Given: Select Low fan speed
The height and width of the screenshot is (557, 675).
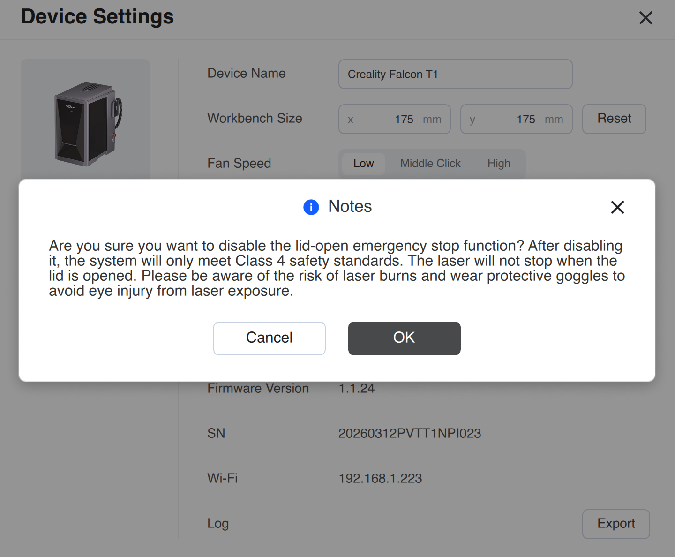Looking at the screenshot, I should coord(364,164).
